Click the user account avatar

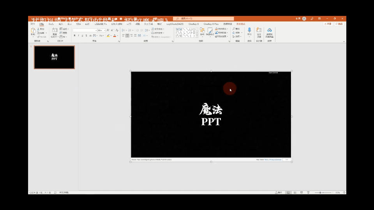pyautogui.click(x=304, y=19)
